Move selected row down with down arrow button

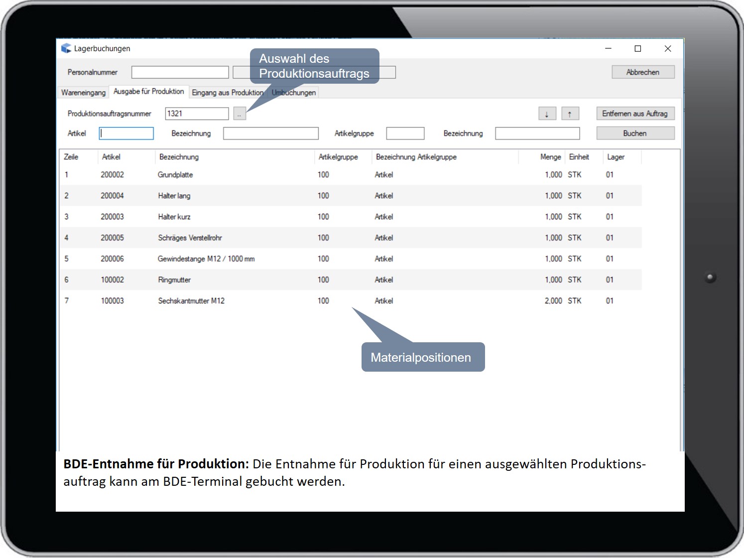pyautogui.click(x=547, y=114)
